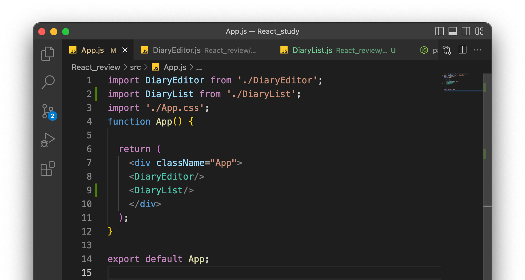The height and width of the screenshot is (280, 525).
Task: Click '<DiaryEditor/>' tag on line 8
Action: click(167, 176)
